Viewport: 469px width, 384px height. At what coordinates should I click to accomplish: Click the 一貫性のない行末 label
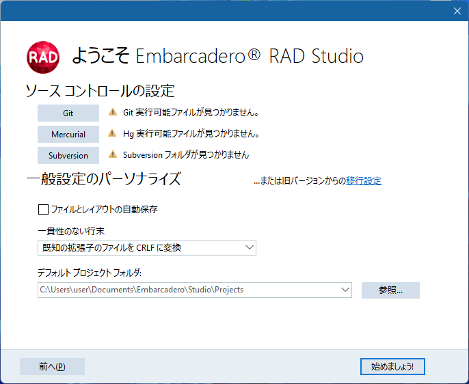click(71, 232)
